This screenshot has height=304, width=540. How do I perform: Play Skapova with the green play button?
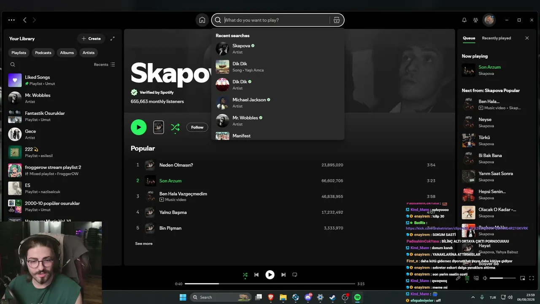[x=139, y=127]
